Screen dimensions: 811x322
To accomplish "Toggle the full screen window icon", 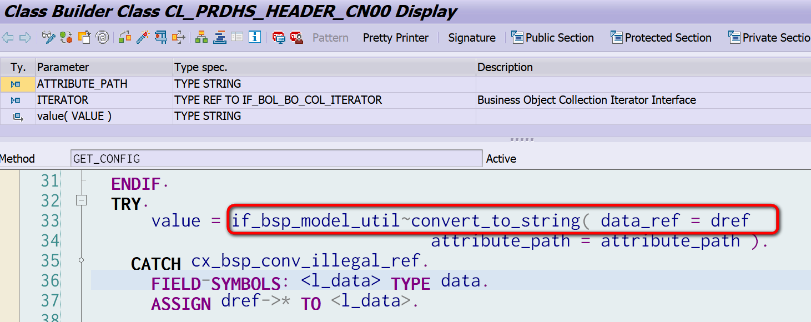I will pyautogui.click(x=237, y=38).
